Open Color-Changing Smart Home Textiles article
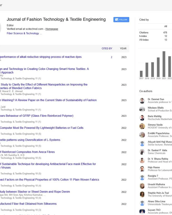Image resolution: width=172 pixels, height=215 pixels. (x=44, y=71)
